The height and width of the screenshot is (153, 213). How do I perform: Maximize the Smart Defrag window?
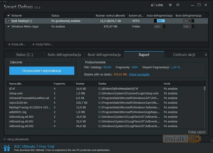(199, 5)
